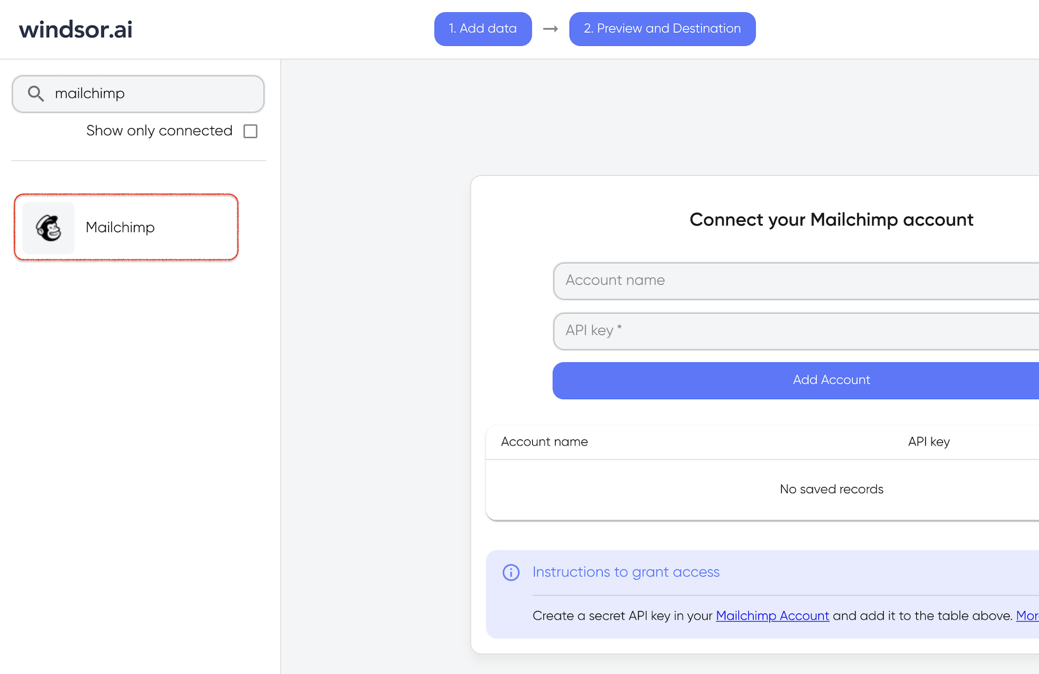This screenshot has width=1039, height=674.
Task: Click Connect your Mailchimp account heading
Action: coord(831,220)
